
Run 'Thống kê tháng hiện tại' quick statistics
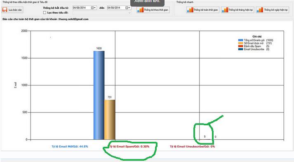[238, 10]
